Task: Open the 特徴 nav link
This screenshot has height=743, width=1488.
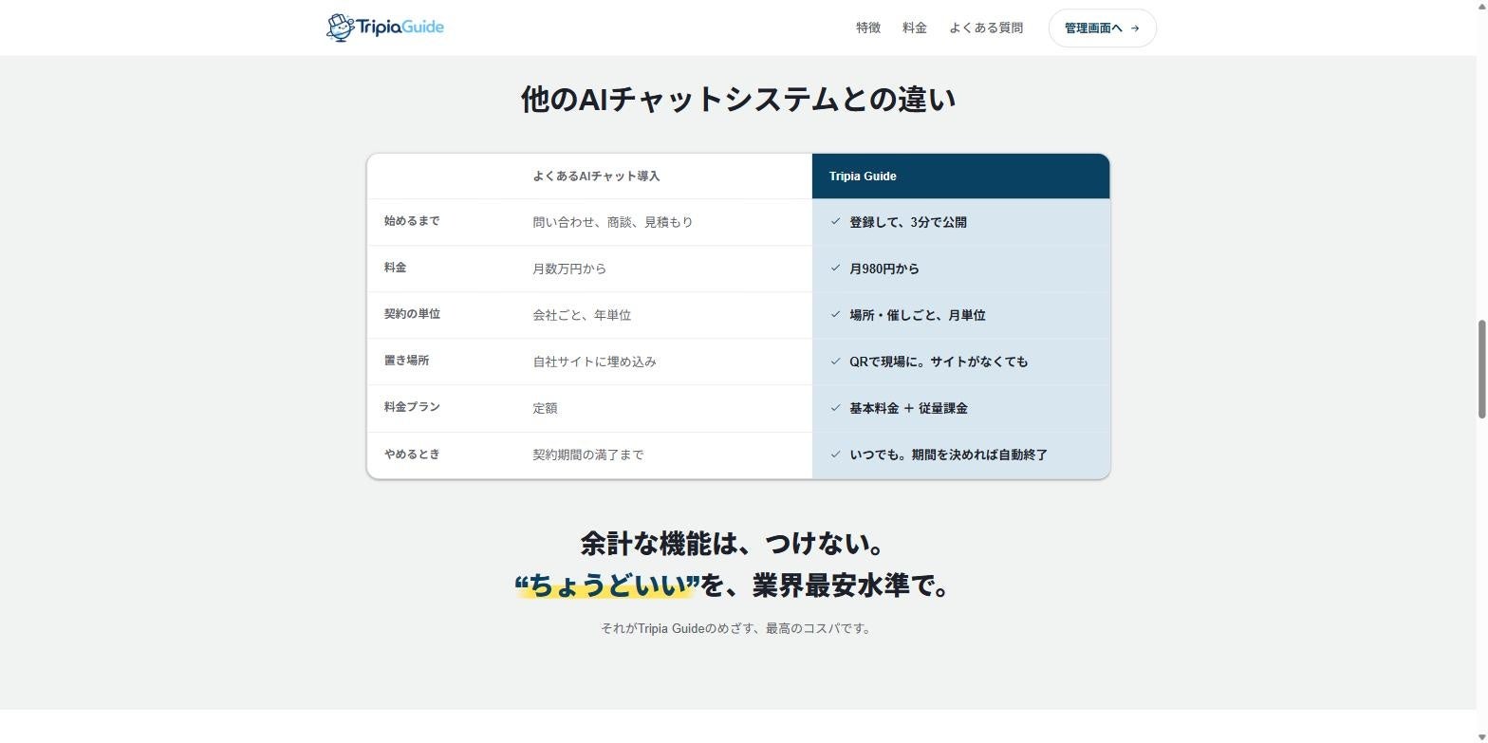Action: click(868, 28)
